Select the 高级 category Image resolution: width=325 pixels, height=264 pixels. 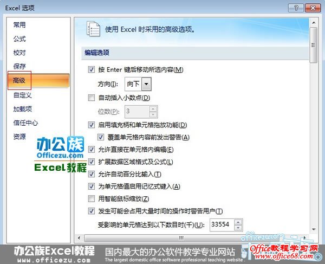click(38, 80)
